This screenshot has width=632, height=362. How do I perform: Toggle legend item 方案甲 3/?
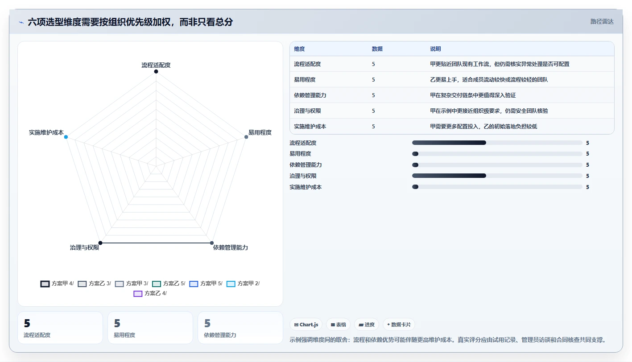click(x=132, y=284)
